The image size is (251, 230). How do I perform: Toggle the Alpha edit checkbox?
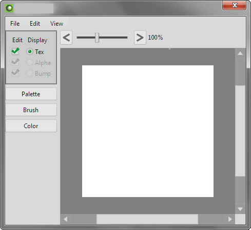pyautogui.click(x=15, y=62)
